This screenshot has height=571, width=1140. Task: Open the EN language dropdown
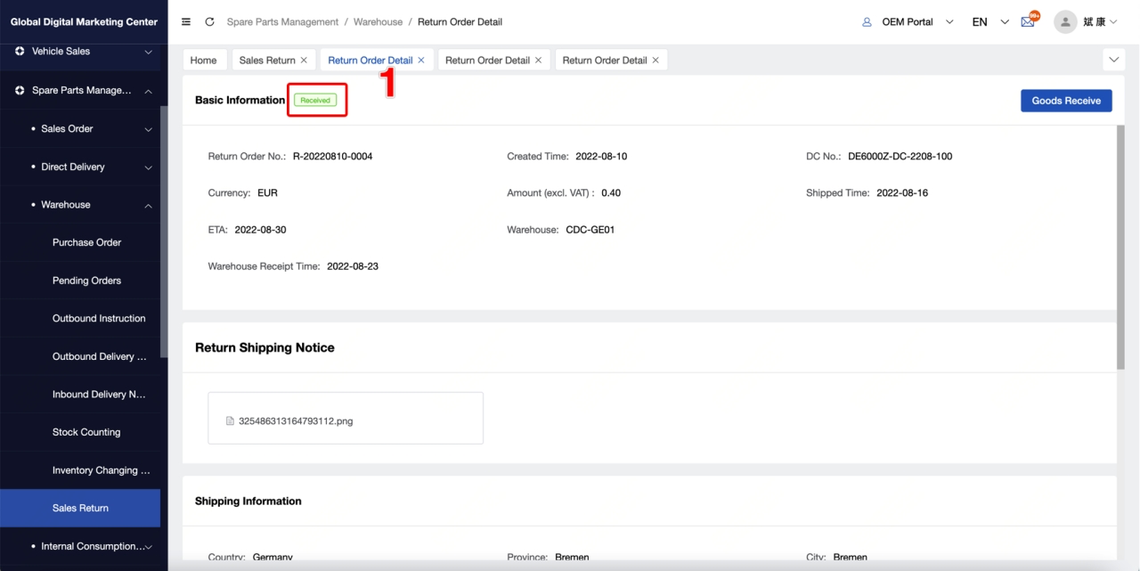click(x=989, y=22)
